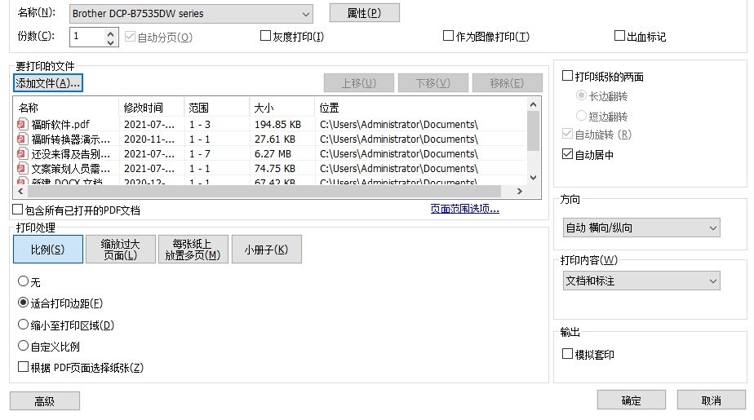This screenshot has height=420, width=754.
Task: Click the file list scroll-down arrow
Action: tap(534, 177)
